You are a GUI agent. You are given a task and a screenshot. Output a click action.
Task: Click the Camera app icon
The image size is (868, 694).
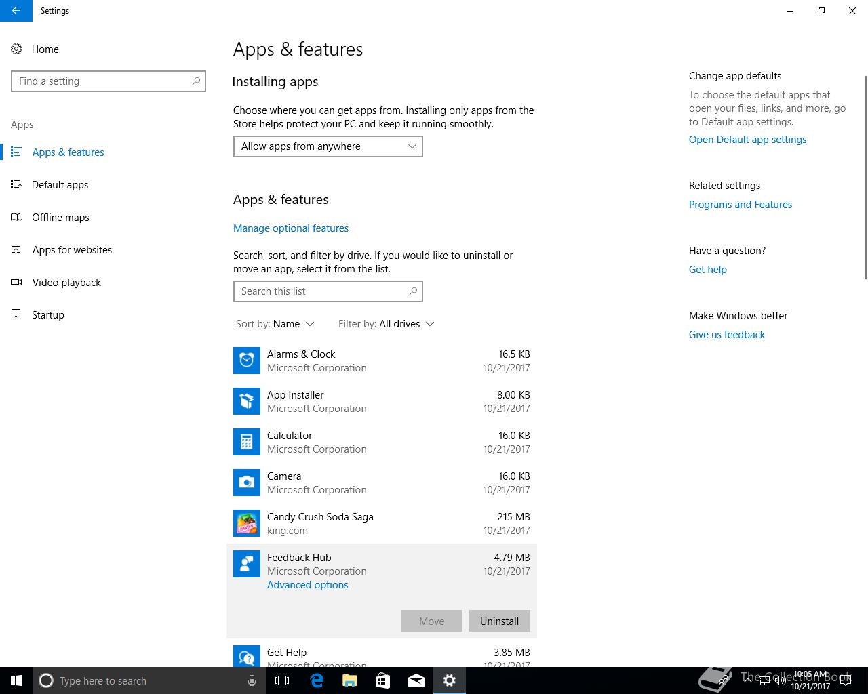pyautogui.click(x=247, y=483)
